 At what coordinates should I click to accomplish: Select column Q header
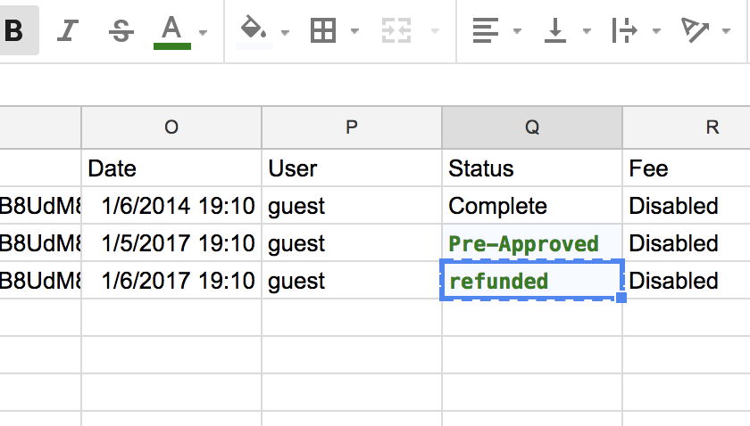pyautogui.click(x=532, y=127)
